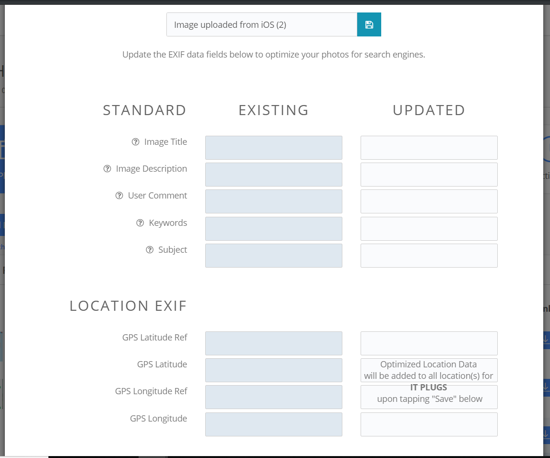Image resolution: width=550 pixels, height=458 pixels.
Task: Open the Image Description help icon
Action: [x=107, y=169]
